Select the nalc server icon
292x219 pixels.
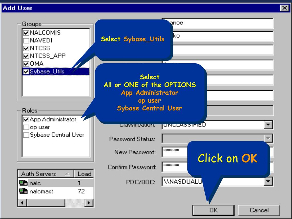coord(23,183)
